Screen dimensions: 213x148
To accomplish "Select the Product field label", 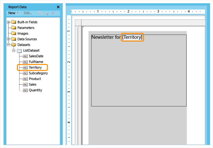I will tap(35, 79).
